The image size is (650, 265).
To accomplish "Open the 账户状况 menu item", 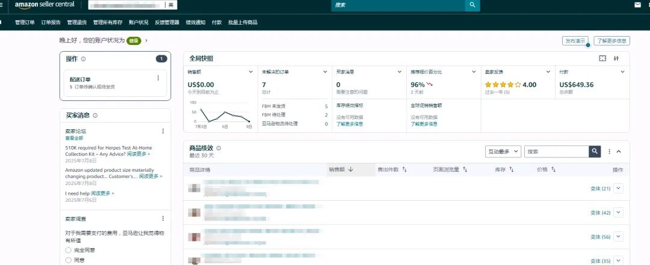I will pyautogui.click(x=138, y=22).
